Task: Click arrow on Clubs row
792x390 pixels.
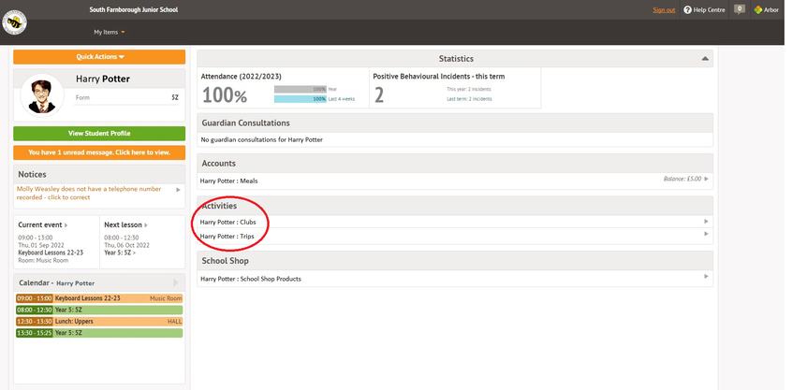Action: pyautogui.click(x=706, y=222)
